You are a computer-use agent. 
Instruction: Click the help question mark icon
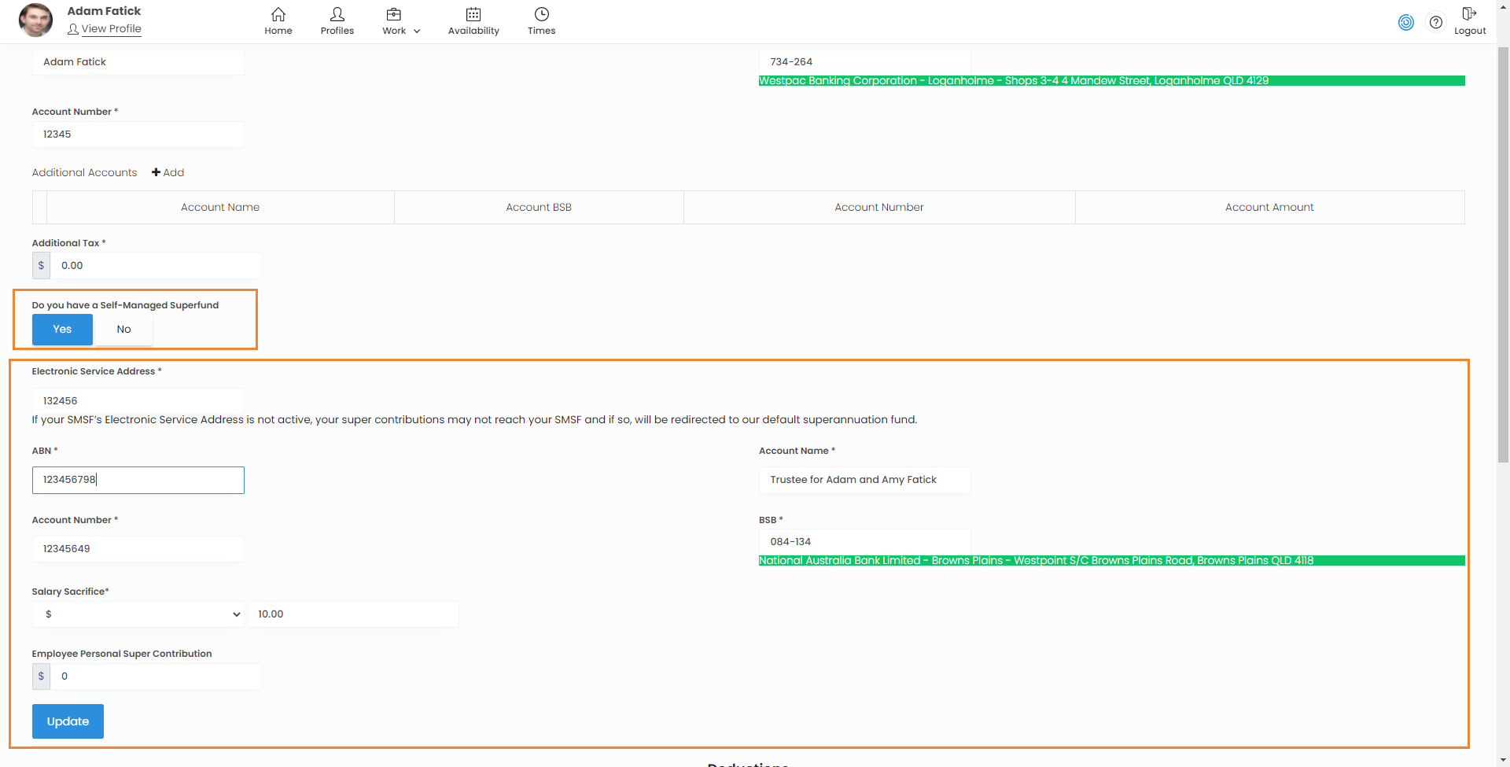pyautogui.click(x=1435, y=22)
